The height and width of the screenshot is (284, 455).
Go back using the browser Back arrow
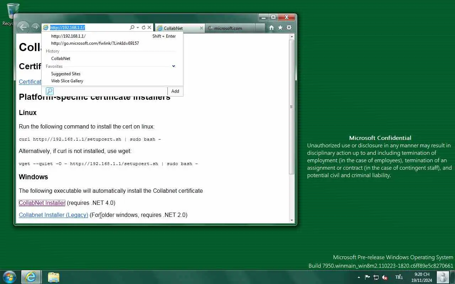coord(23,27)
